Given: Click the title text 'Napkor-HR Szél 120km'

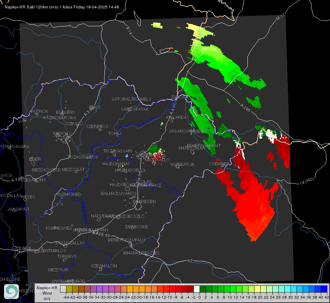Looking at the screenshot, I should pyautogui.click(x=27, y=7).
